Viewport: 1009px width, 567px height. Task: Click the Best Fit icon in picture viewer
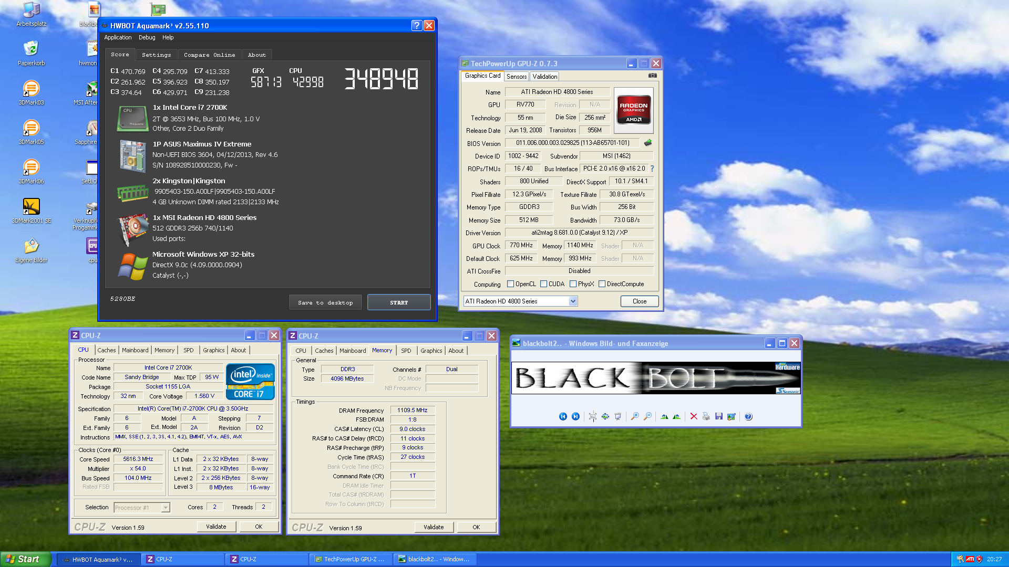pos(593,416)
